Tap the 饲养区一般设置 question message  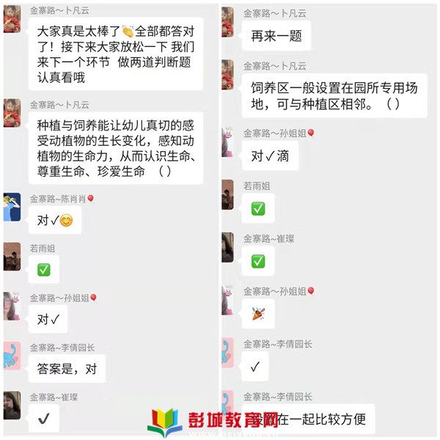(334, 95)
